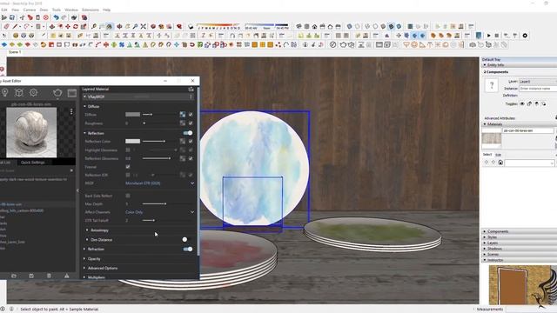Open Settings gear in Asset Editor
The width and height of the screenshot is (557, 313).
point(33,93)
